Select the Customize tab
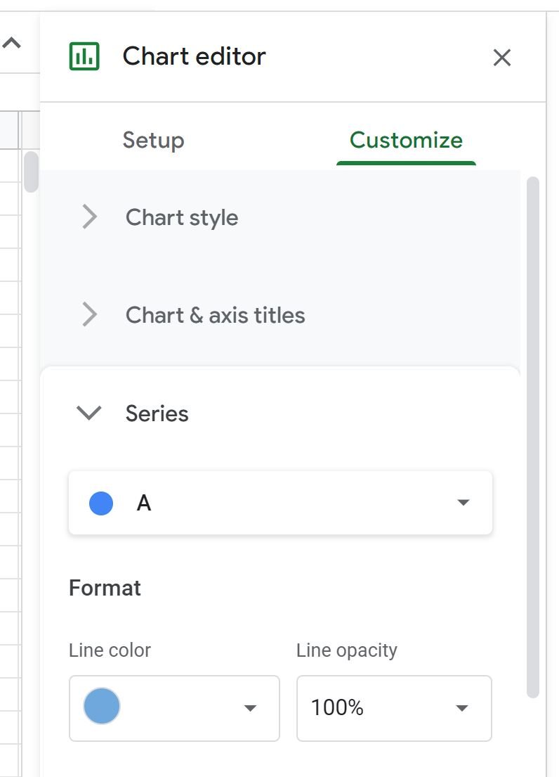Screen dimensions: 559x777 pyautogui.click(x=406, y=140)
